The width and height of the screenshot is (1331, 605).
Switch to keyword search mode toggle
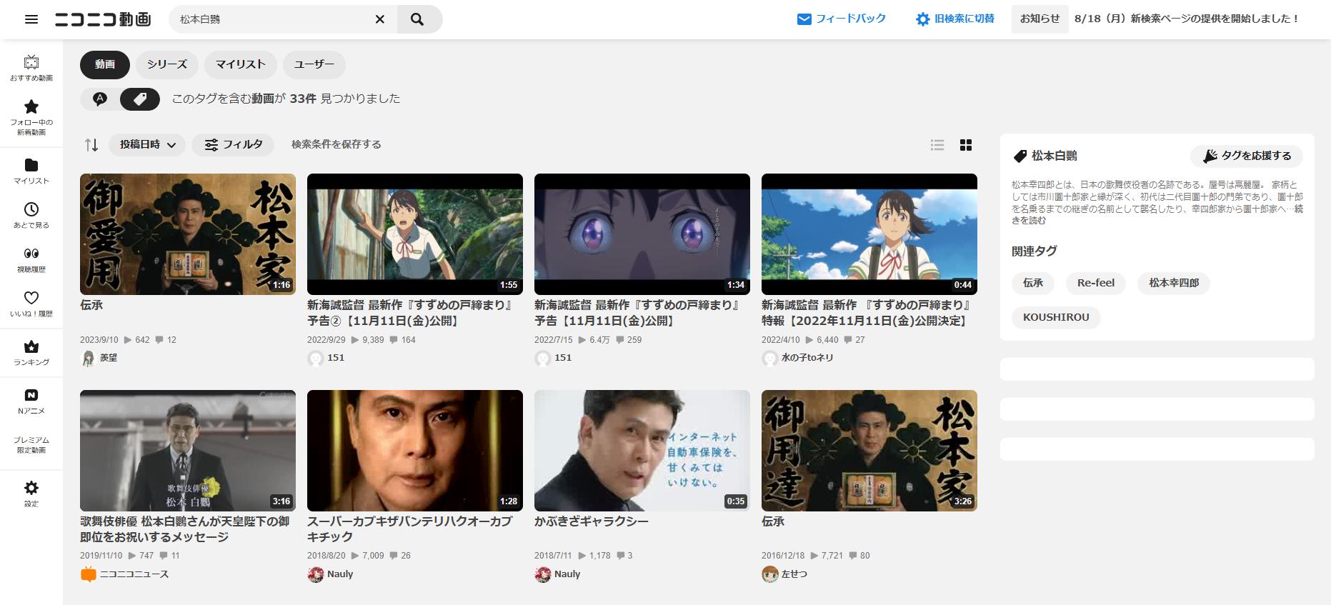tap(100, 99)
